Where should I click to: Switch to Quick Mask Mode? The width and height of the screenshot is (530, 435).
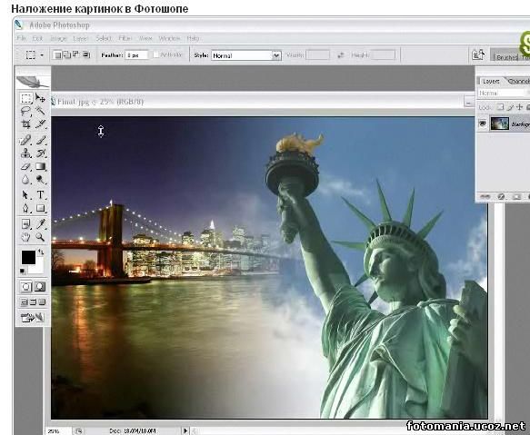pos(40,287)
